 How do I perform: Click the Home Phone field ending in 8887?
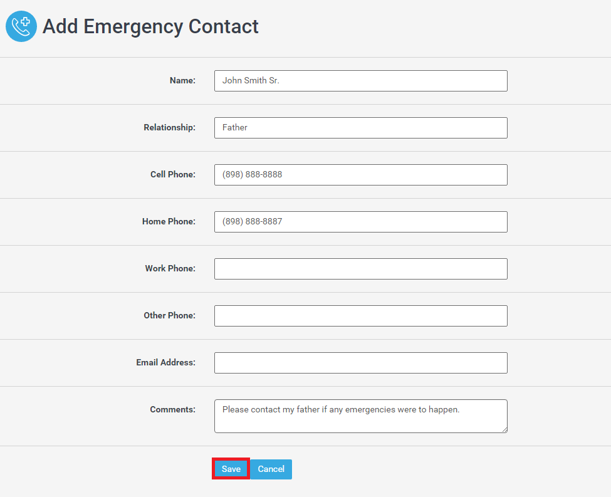pos(361,222)
